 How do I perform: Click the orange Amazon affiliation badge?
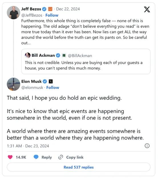50,9
